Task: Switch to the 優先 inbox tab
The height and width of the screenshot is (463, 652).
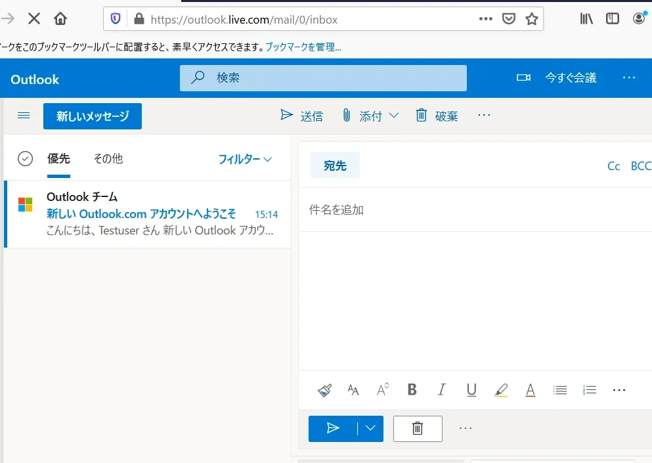Action: 58,158
